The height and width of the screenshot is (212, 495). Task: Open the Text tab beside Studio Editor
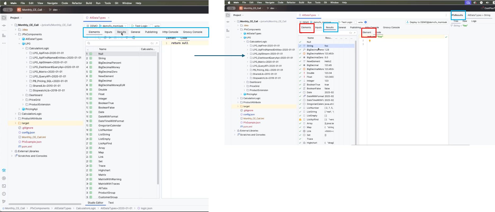click(x=111, y=203)
